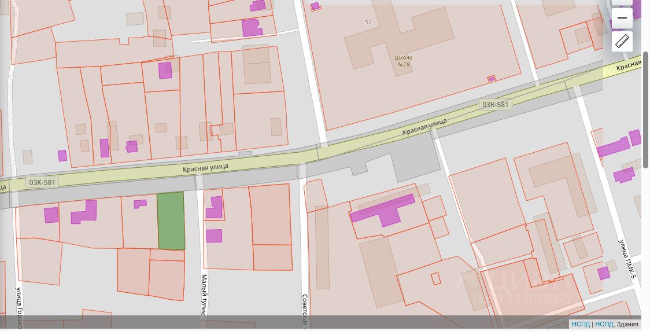Click the vertical page scrollbar thumb
The width and height of the screenshot is (650, 331).
click(646, 110)
